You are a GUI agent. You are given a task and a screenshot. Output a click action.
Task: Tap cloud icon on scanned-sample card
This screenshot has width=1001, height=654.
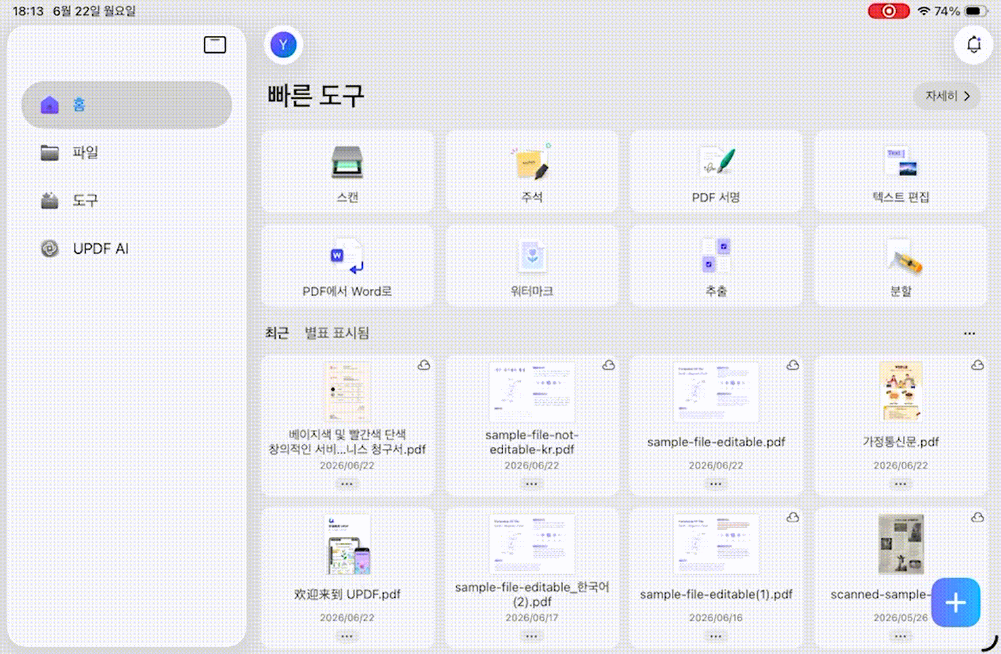977,517
